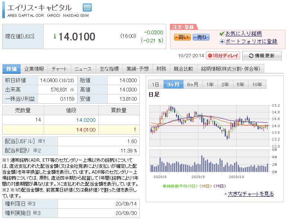
Task: Open the 銘柄情報(株式分割・併合等) tab
Action: (231, 69)
